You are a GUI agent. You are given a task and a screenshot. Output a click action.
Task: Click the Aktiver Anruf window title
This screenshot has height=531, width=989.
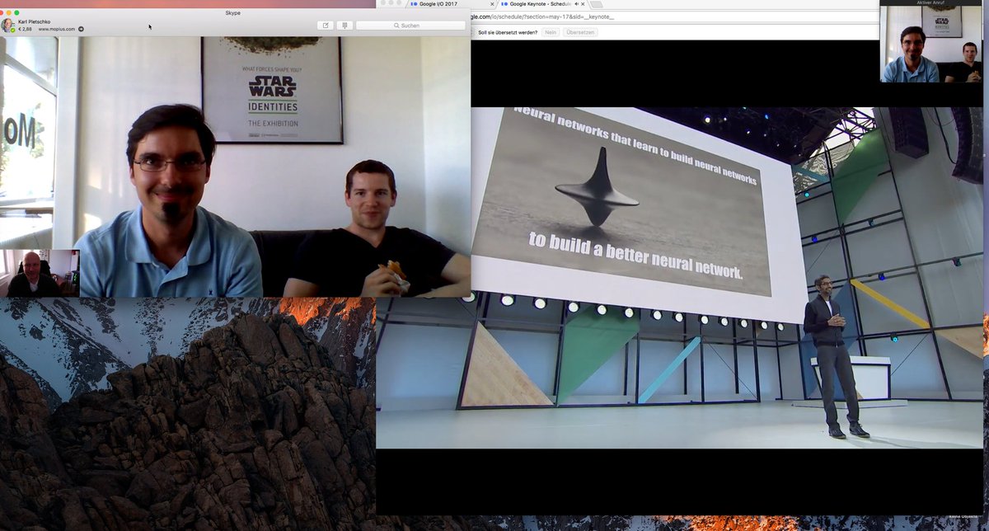(930, 3)
